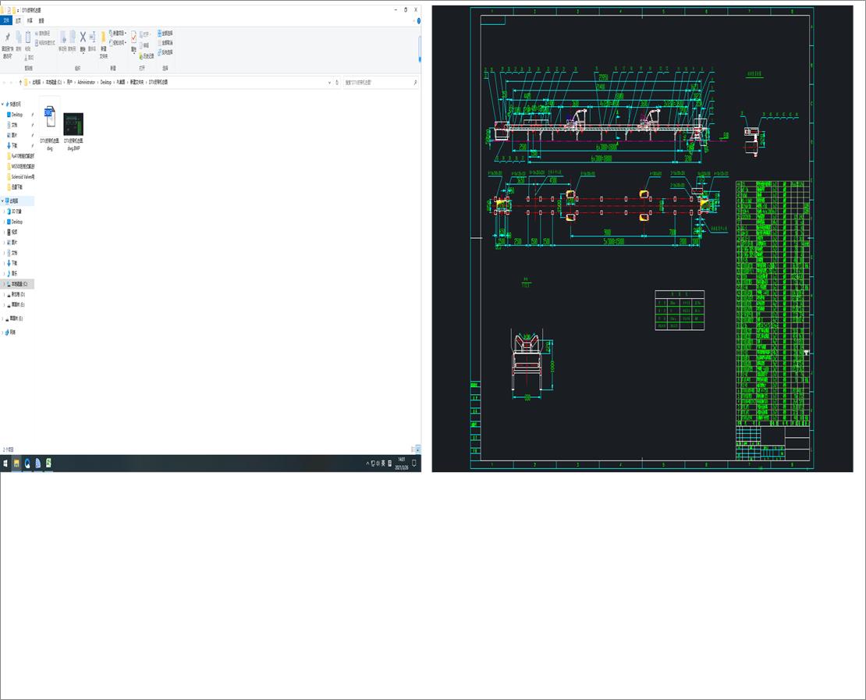Click the Paste ribbon icon
Screen dimensions: 866x700
[x=27, y=37]
